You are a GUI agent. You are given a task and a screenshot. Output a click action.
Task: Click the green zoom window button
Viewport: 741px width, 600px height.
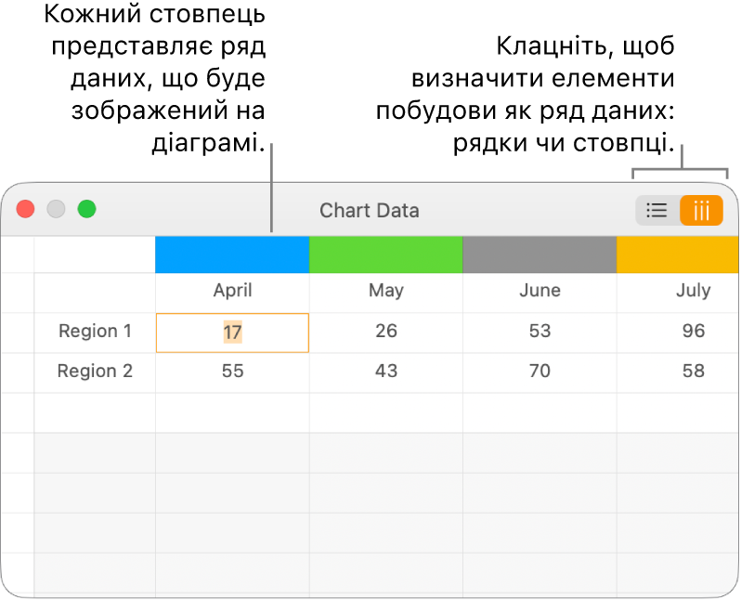[86, 209]
